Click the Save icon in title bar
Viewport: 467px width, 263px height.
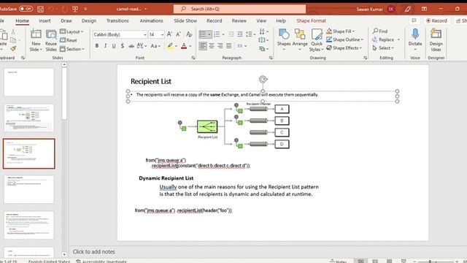tap(41, 9)
